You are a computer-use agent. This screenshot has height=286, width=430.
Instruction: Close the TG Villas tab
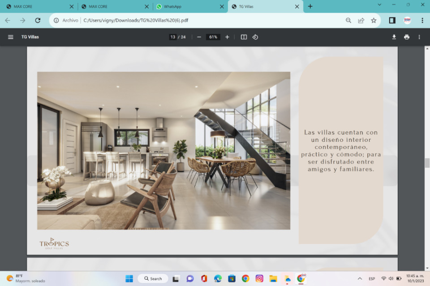pyautogui.click(x=297, y=7)
